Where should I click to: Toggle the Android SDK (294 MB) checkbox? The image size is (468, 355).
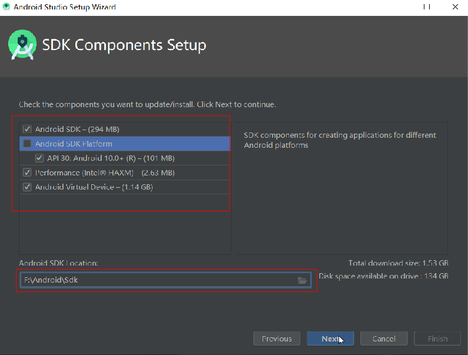point(27,129)
